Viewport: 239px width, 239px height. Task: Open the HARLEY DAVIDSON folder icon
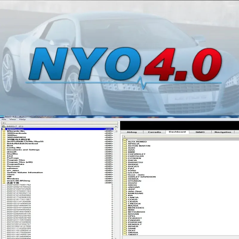tap(125, 177)
